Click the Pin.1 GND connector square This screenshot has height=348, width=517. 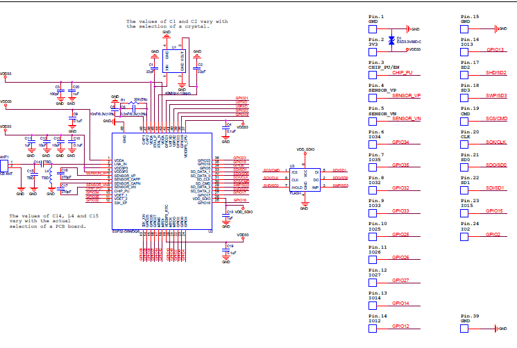(373, 29)
